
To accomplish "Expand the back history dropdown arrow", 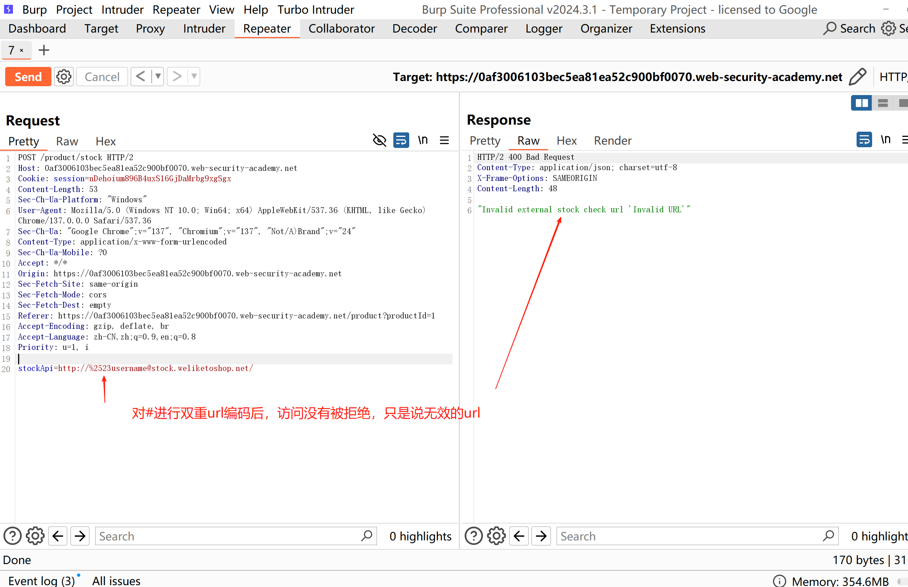I will [158, 77].
